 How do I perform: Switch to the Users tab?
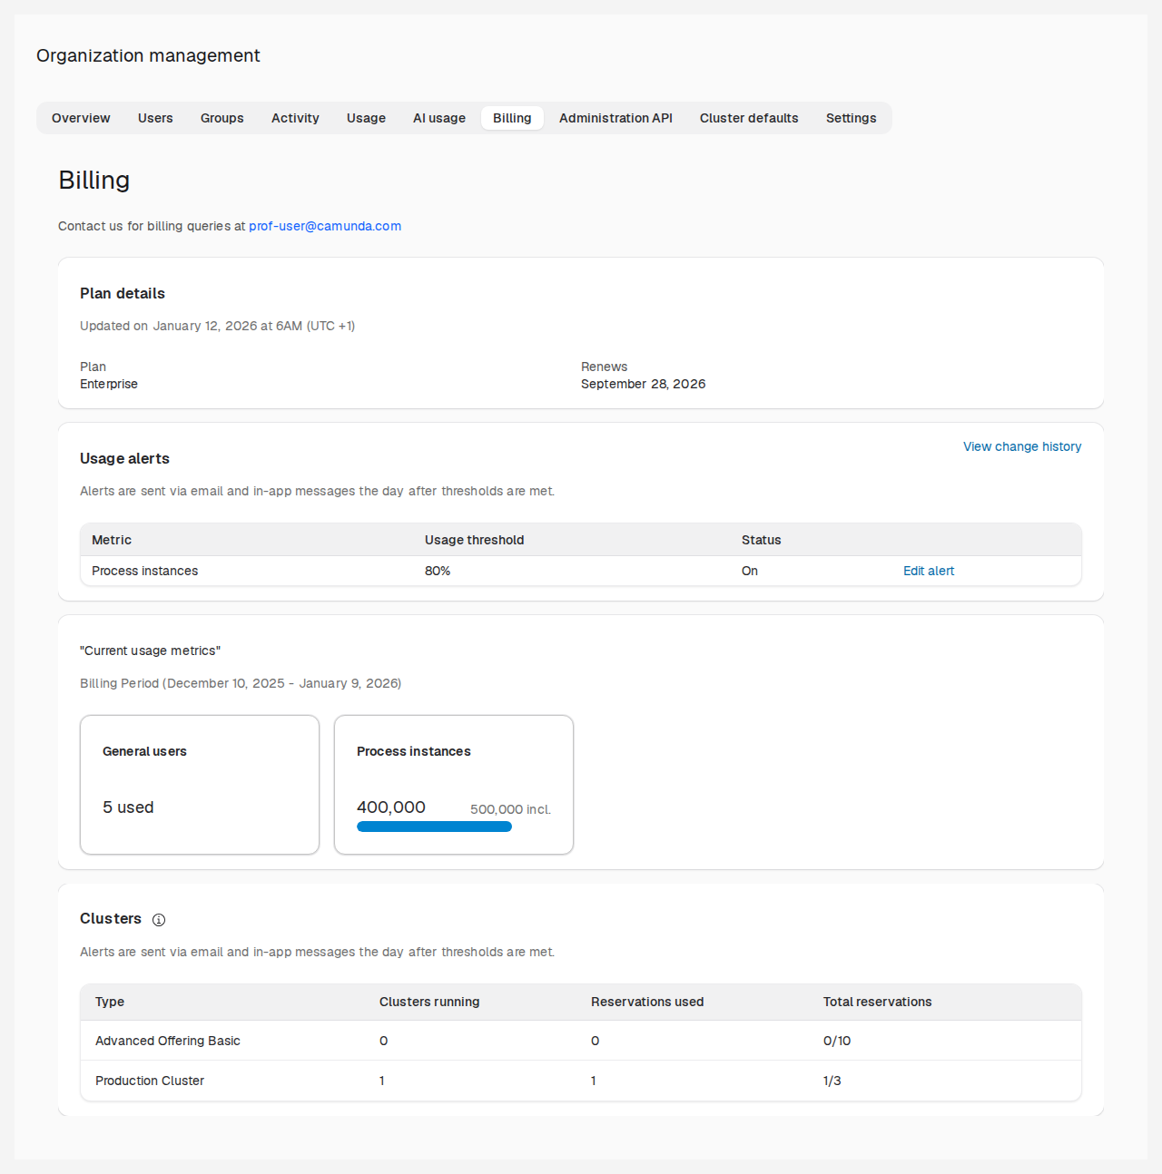(155, 118)
